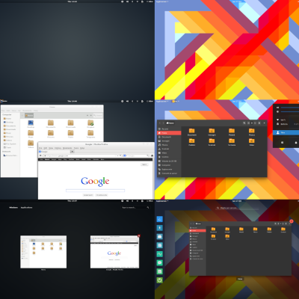This screenshot has height=299, width=299.
Task: Select Cestino in the full-size dark Files sidebar
Action: [169, 157]
